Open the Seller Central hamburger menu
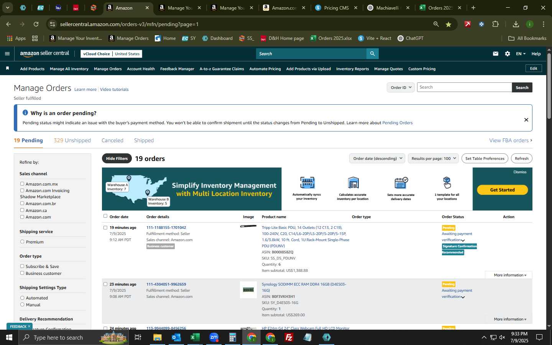552x345 pixels. pos(7,54)
